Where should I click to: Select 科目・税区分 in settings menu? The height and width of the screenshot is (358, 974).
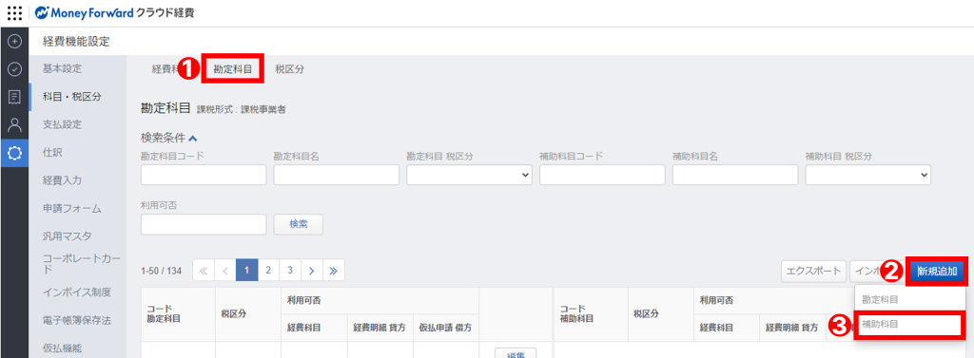coord(72,96)
